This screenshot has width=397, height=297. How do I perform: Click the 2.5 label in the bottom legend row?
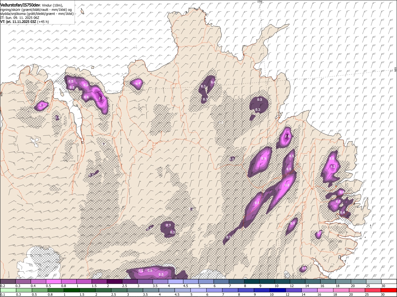[x=114, y=295]
